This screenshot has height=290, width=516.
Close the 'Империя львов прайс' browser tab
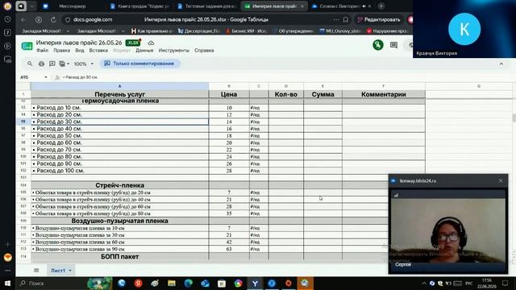(x=302, y=6)
